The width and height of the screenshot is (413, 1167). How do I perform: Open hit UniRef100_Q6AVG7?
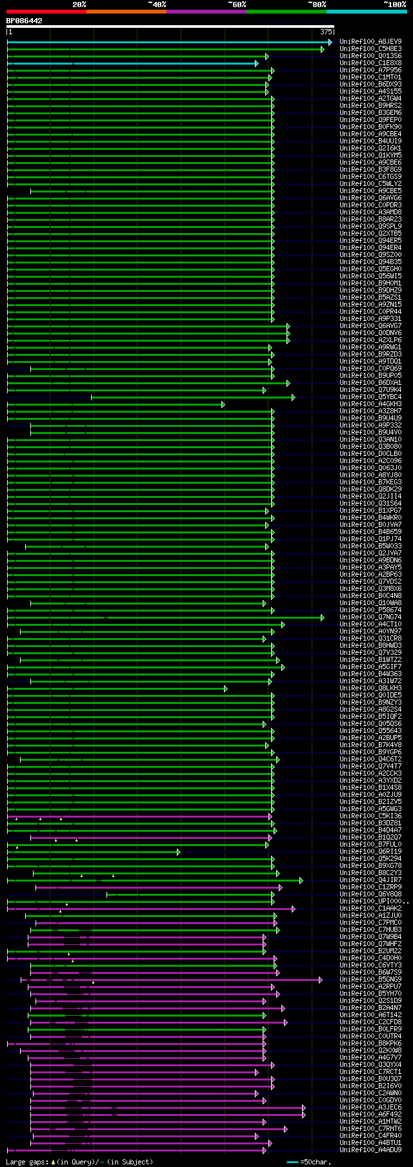coord(370,326)
